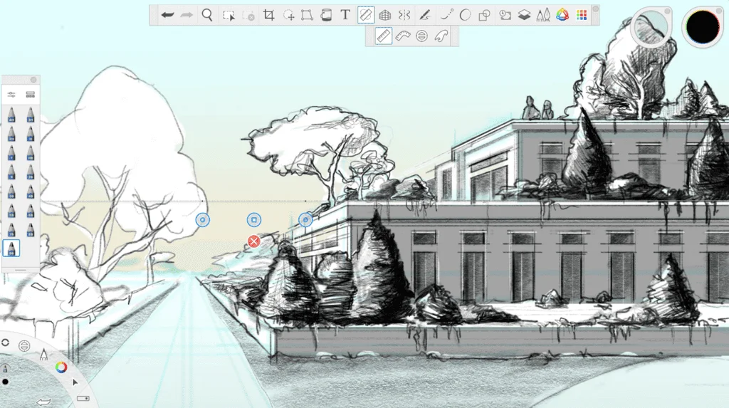
Task: Click the Undo arrow in the toolbar
Action: coord(167,15)
